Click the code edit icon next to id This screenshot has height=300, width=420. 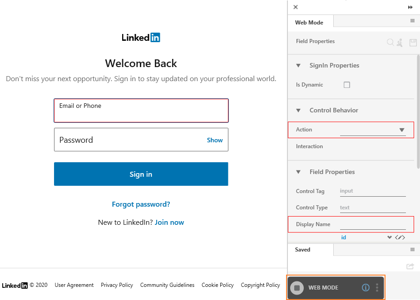coord(400,237)
